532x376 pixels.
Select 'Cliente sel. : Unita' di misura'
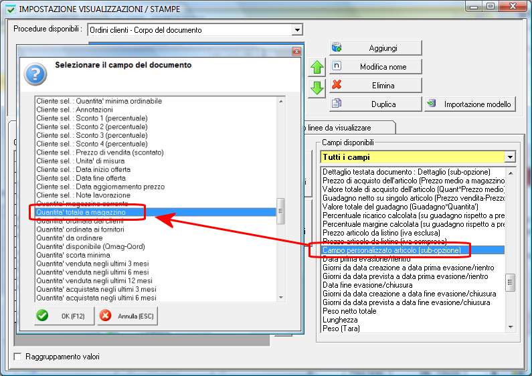coord(156,161)
